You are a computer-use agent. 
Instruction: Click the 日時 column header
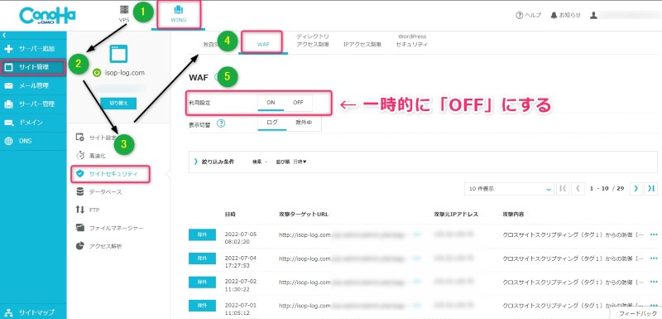pyautogui.click(x=230, y=215)
